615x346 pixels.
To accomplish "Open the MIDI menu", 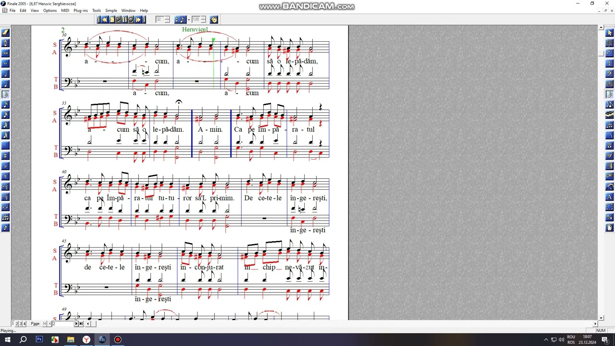I will coord(65,11).
